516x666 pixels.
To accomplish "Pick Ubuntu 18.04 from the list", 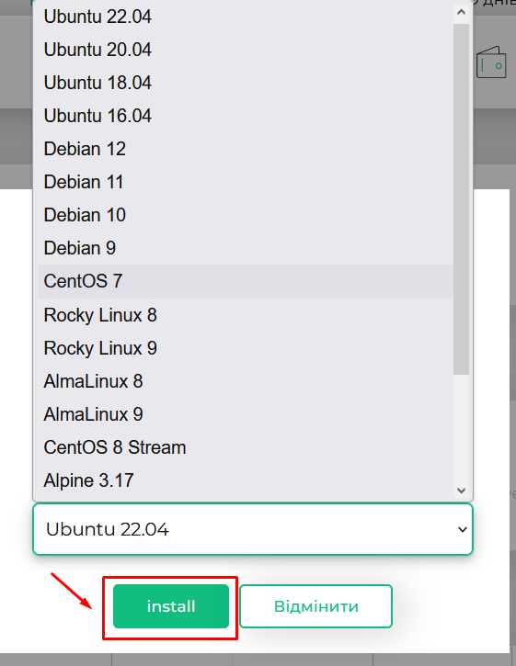I will coord(246,83).
